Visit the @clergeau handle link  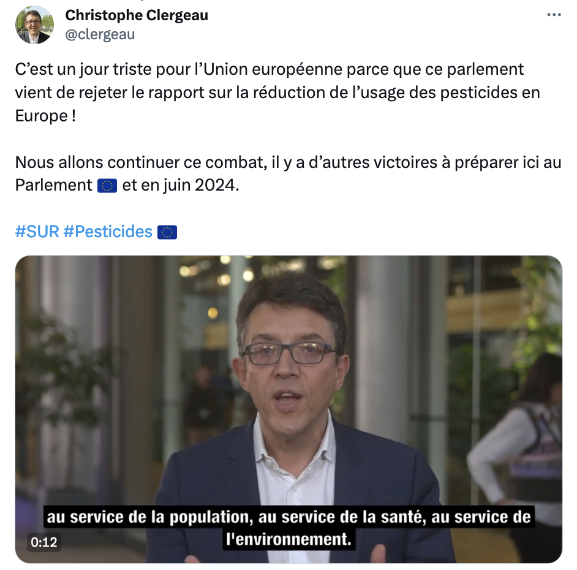tap(100, 34)
